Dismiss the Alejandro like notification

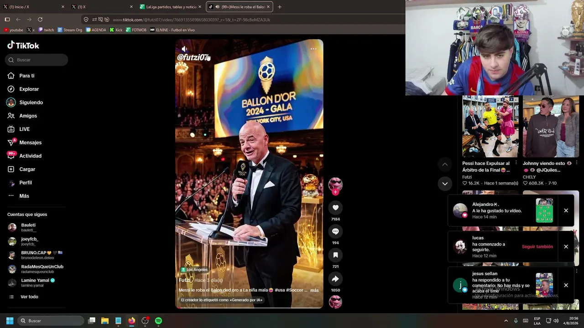coord(566,210)
